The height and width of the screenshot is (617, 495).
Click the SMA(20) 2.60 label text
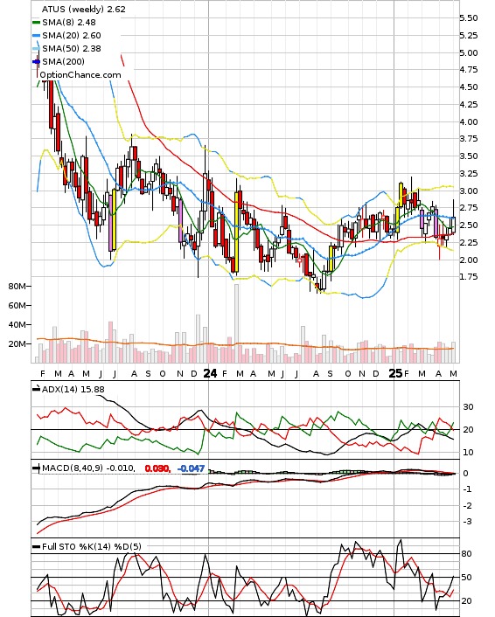[x=72, y=36]
